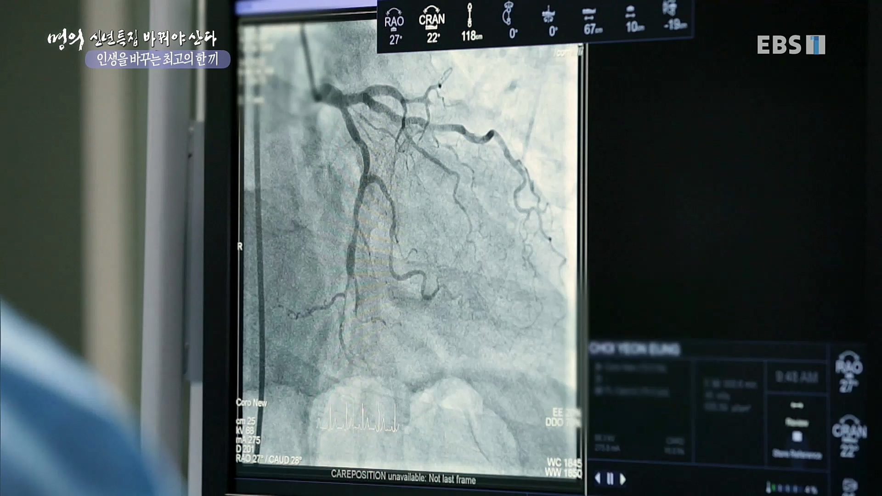Viewport: 882px width, 496px height.
Task: Step to the previous frame
Action: tap(598, 479)
